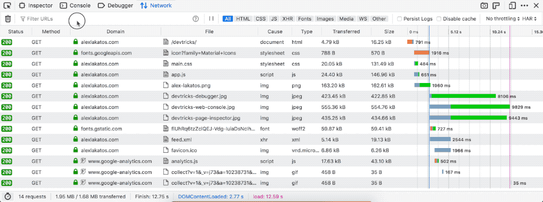The image size is (543, 202).
Task: Click the 1916 ms waterfall bar
Action: [422, 53]
